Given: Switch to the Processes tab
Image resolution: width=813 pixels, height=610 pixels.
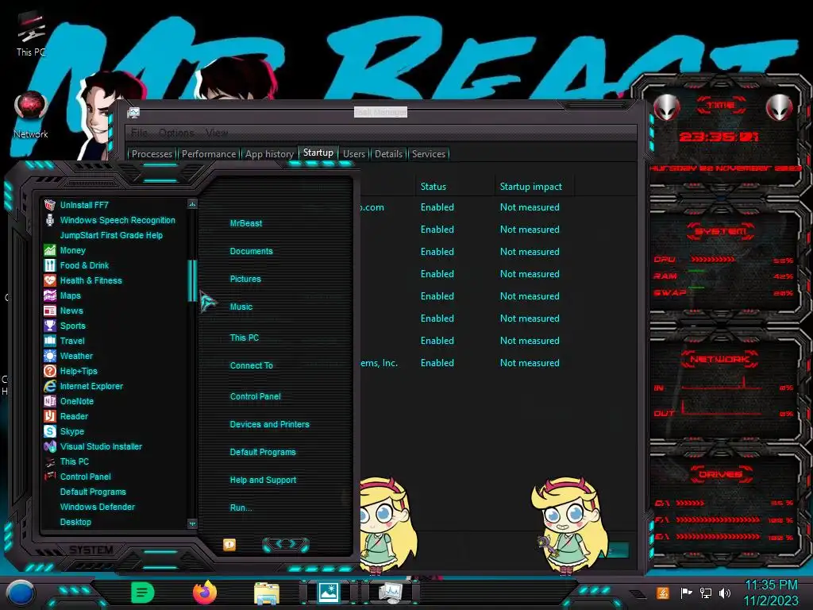Looking at the screenshot, I should tap(152, 154).
